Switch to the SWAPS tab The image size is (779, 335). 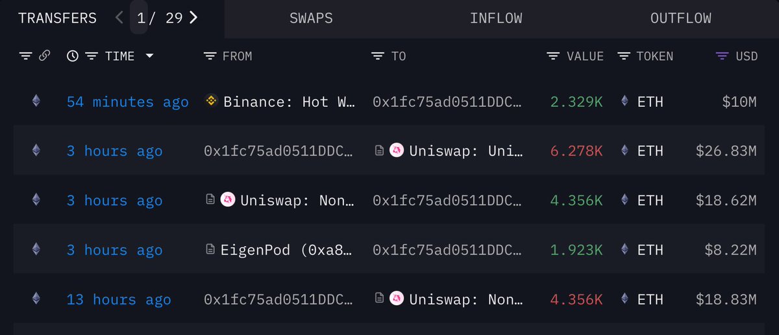(311, 18)
